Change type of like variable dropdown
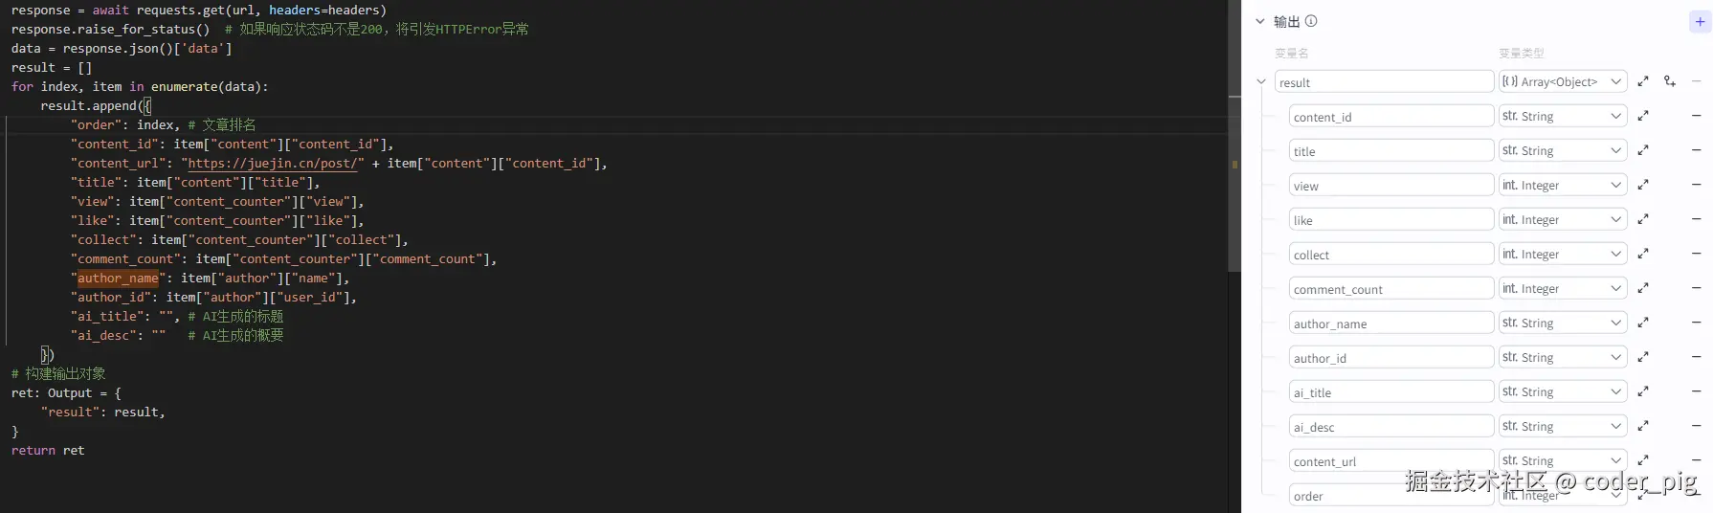Image resolution: width=1713 pixels, height=513 pixels. [1563, 219]
